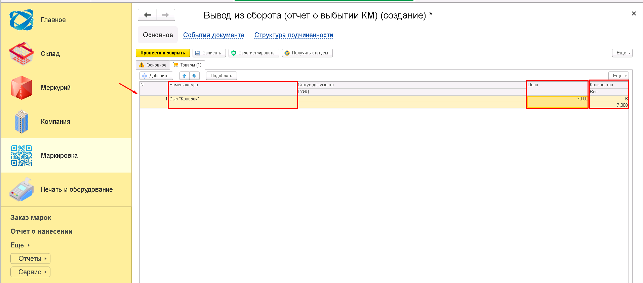Click Получить статусы button
This screenshot has height=283, width=643.
pos(307,53)
